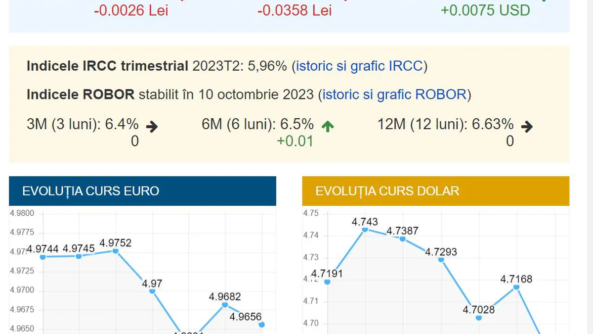Click the EVOLUȚIA CURS EURO header
This screenshot has width=593, height=334.
[x=90, y=191]
